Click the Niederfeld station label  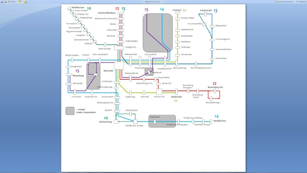[177, 97]
